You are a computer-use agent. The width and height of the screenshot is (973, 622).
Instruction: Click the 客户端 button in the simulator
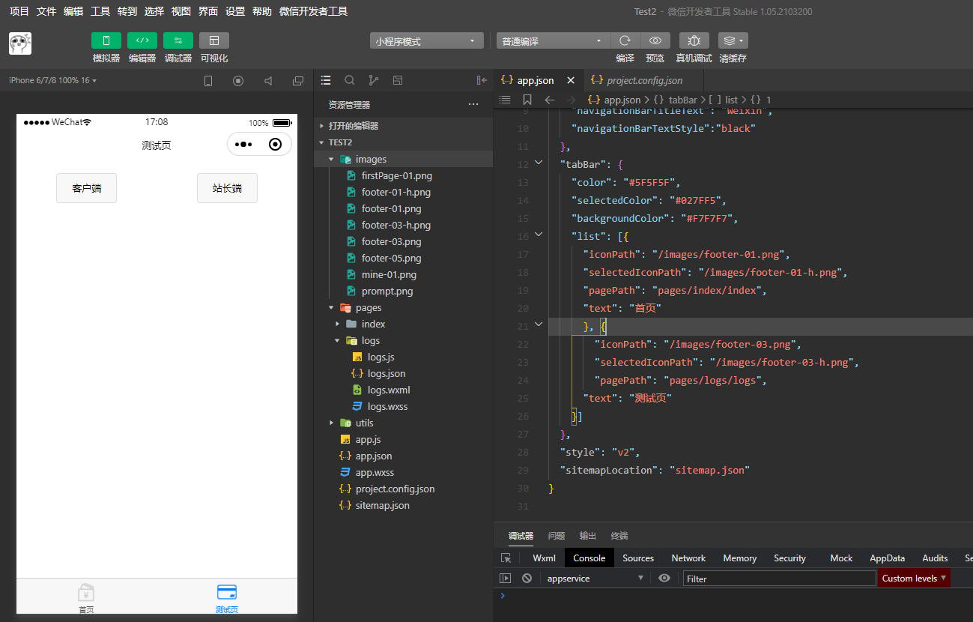tap(86, 188)
